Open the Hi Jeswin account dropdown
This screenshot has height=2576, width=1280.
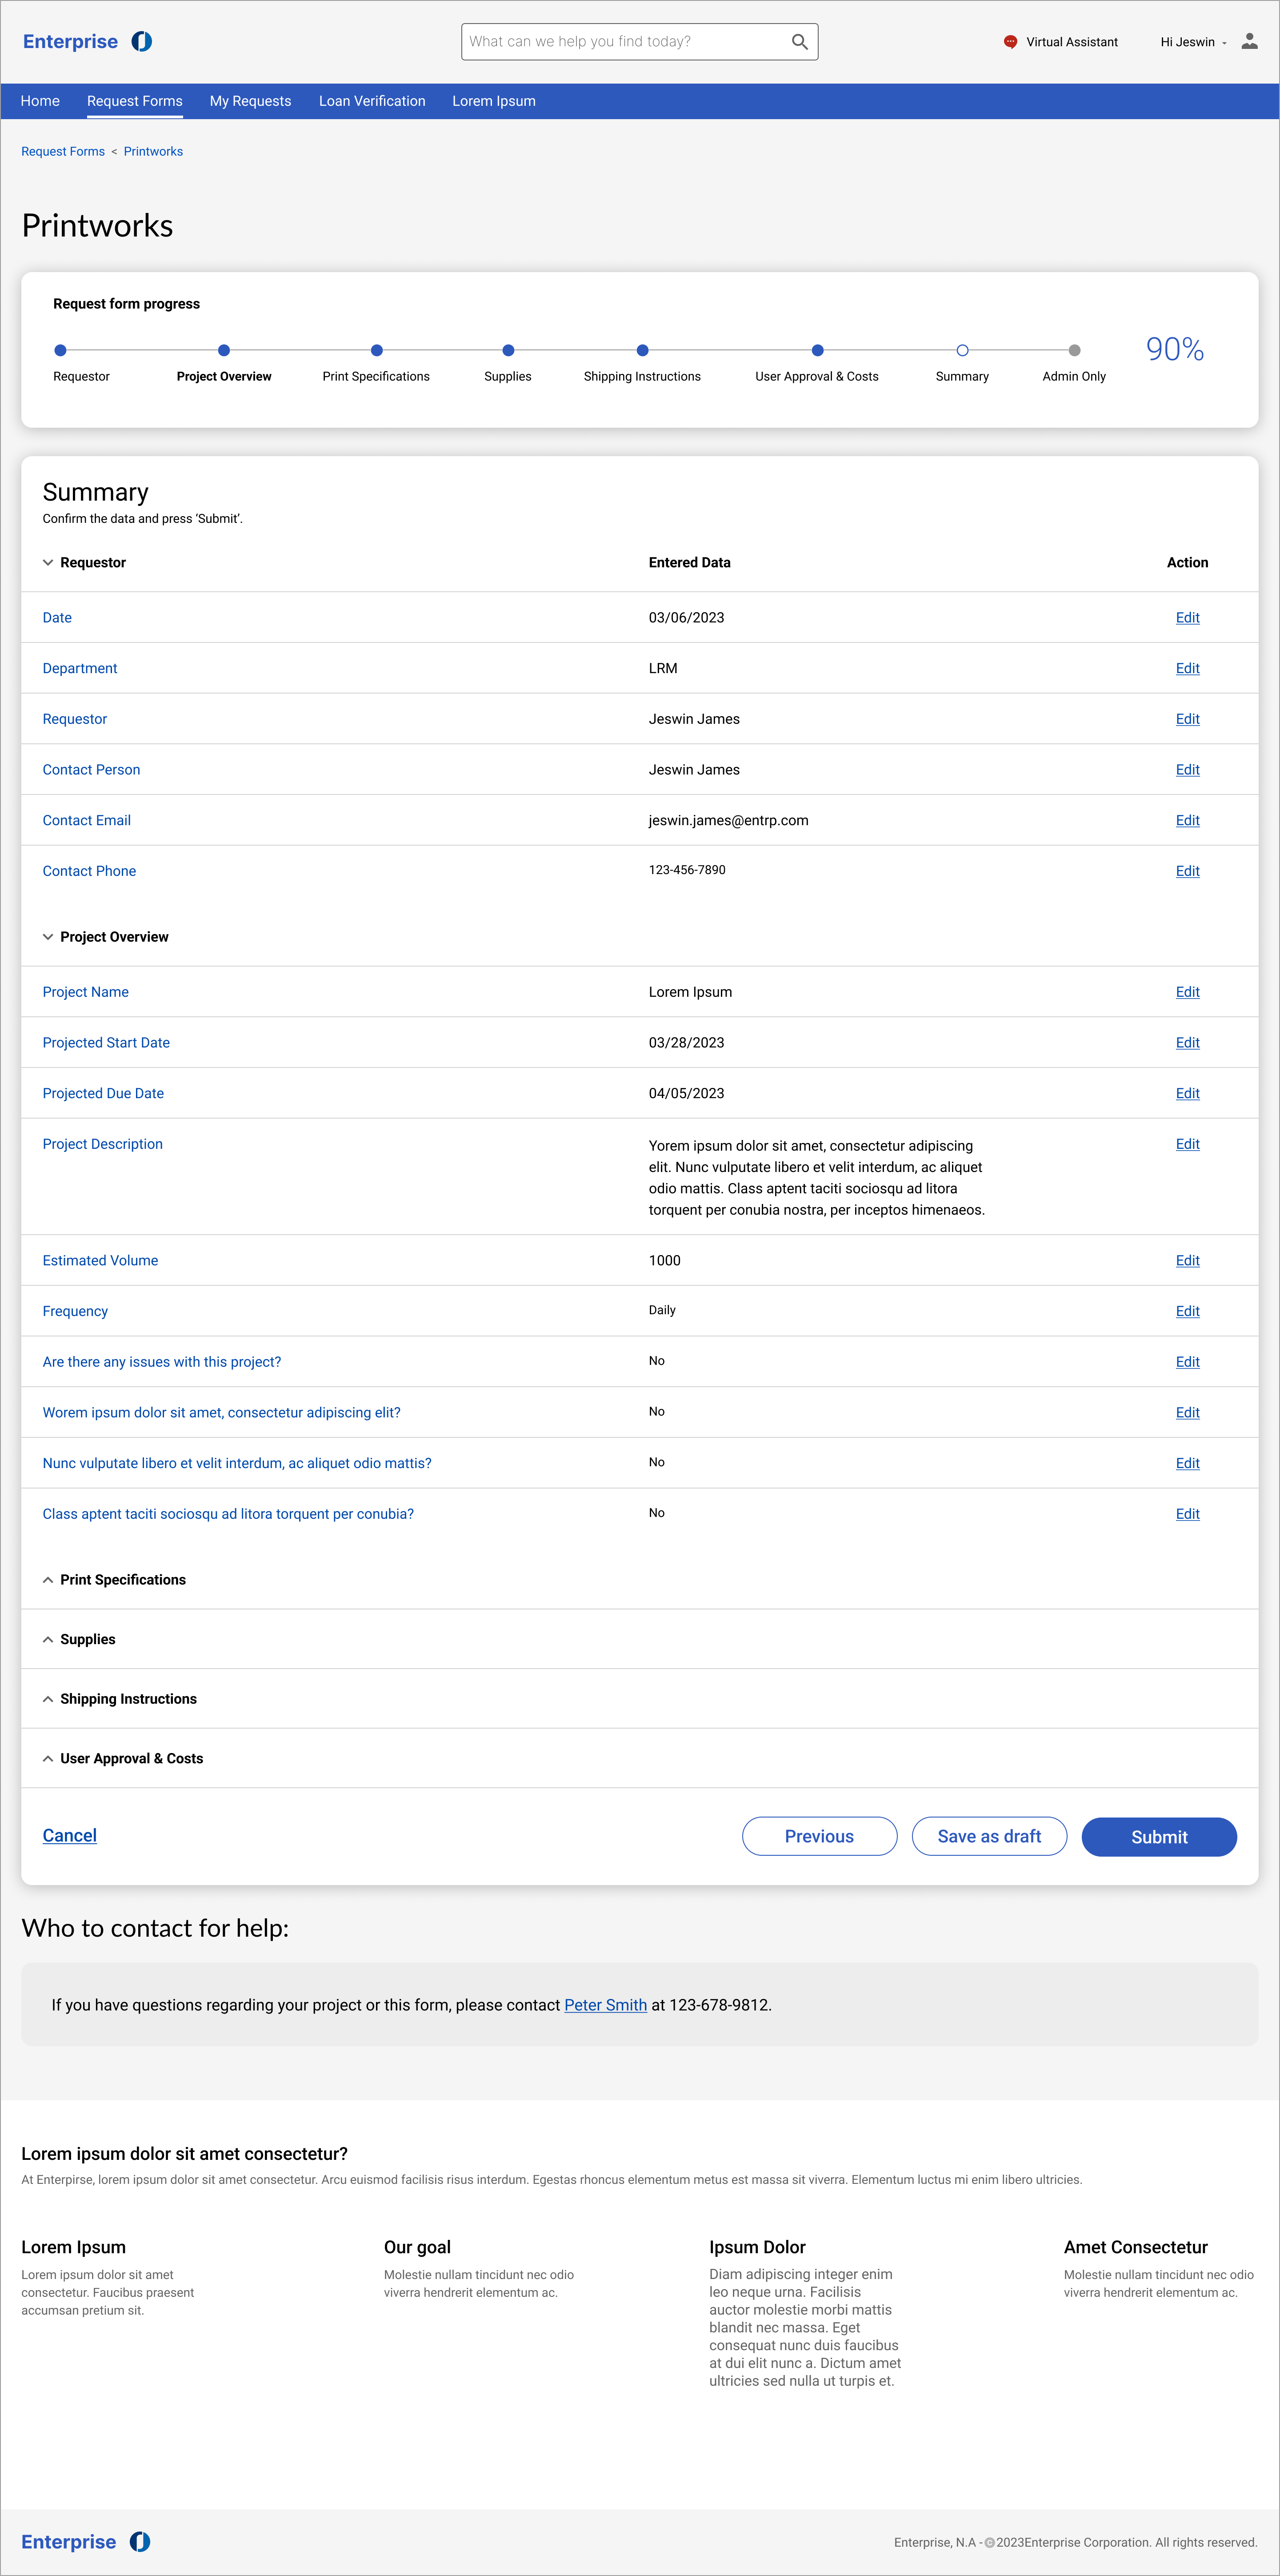[x=1193, y=42]
